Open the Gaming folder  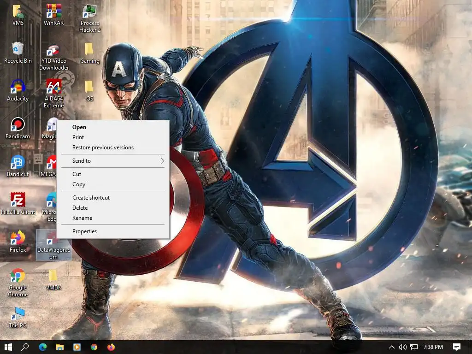click(x=89, y=53)
